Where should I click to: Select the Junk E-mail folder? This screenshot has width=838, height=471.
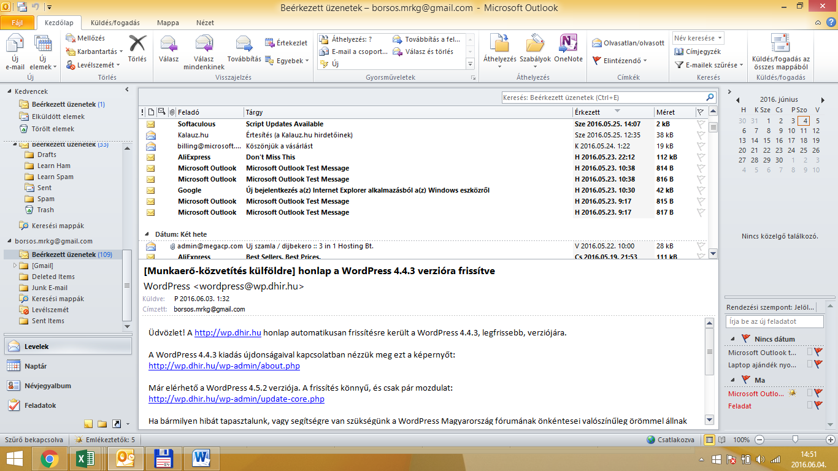[50, 288]
